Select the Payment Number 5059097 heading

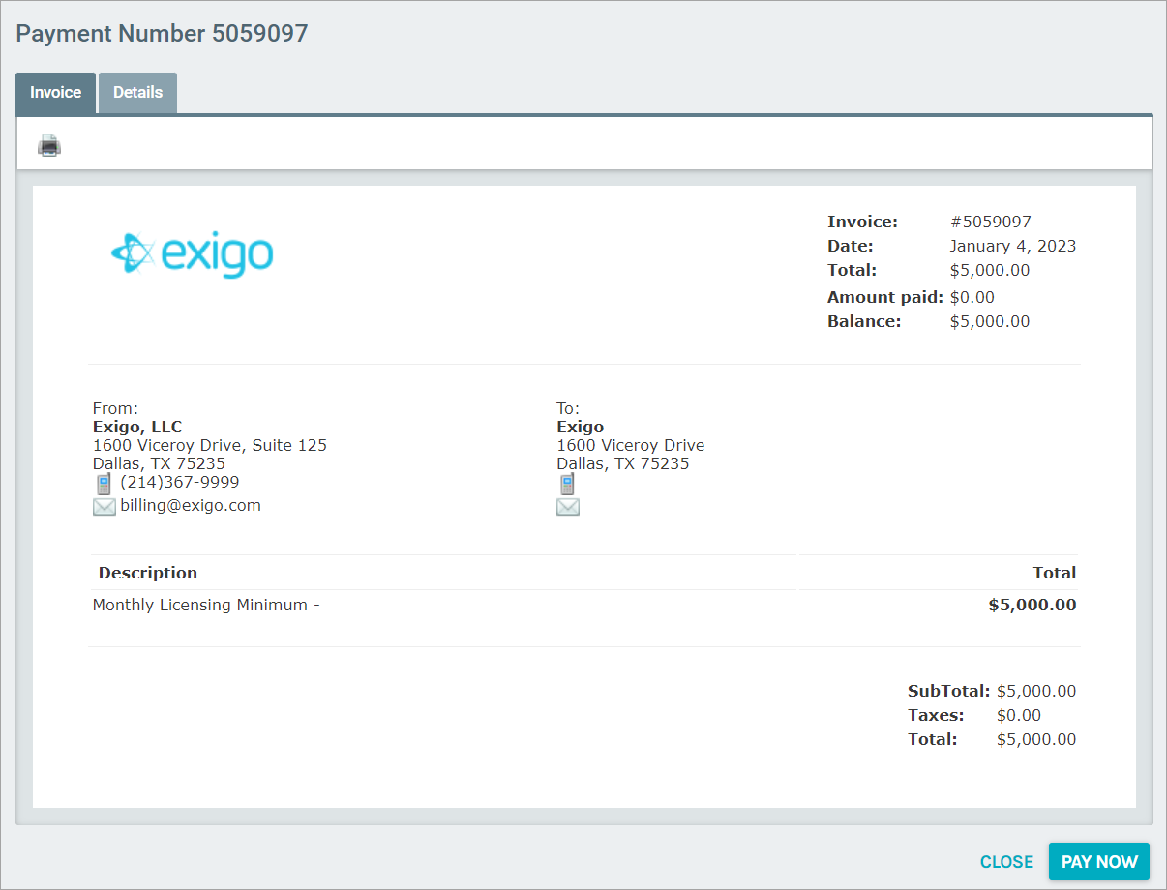point(163,34)
